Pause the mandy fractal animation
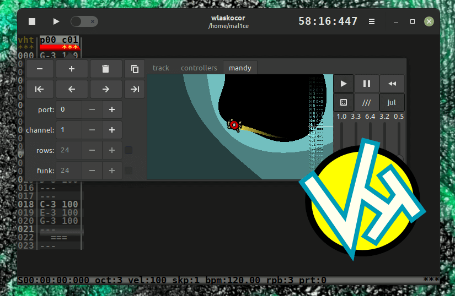 [x=367, y=84]
